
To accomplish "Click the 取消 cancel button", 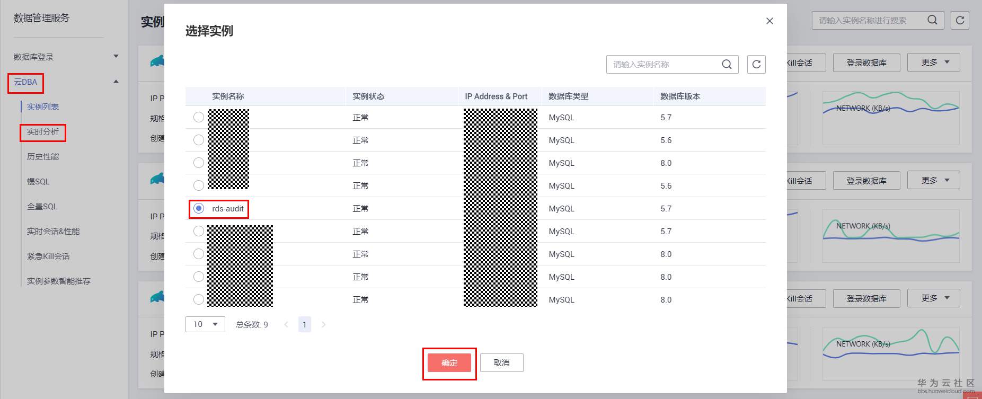I will [x=501, y=363].
